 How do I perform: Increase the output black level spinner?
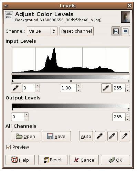pos(27,115)
